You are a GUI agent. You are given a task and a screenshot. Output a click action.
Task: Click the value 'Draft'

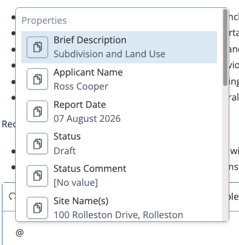tap(64, 151)
